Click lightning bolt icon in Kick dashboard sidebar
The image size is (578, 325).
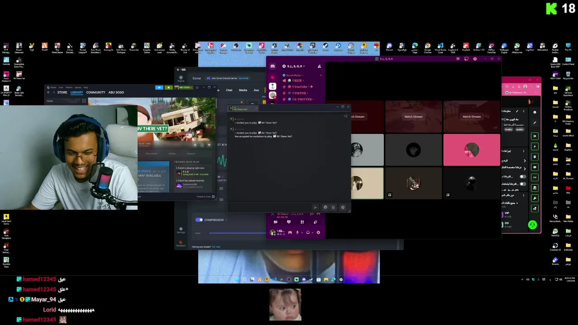click(535, 146)
